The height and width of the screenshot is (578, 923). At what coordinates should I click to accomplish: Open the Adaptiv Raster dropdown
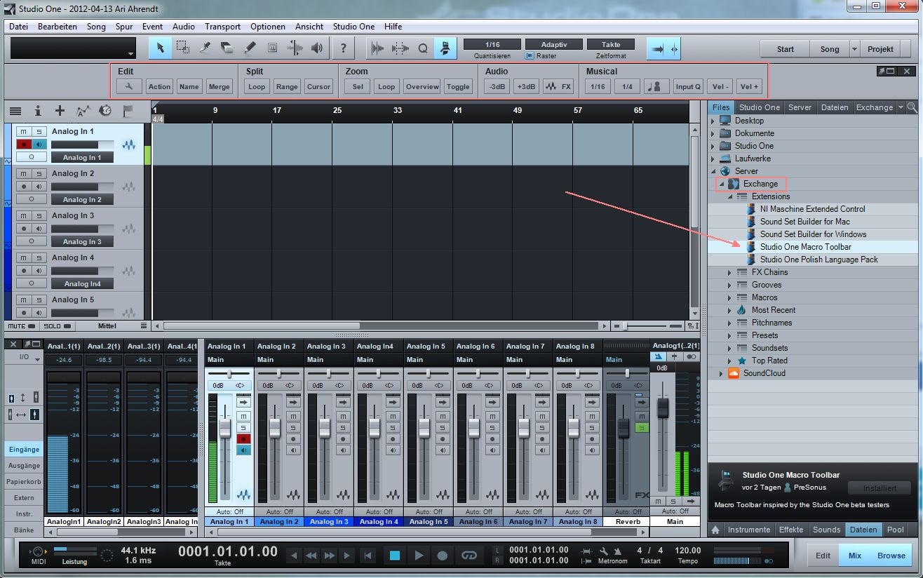553,44
